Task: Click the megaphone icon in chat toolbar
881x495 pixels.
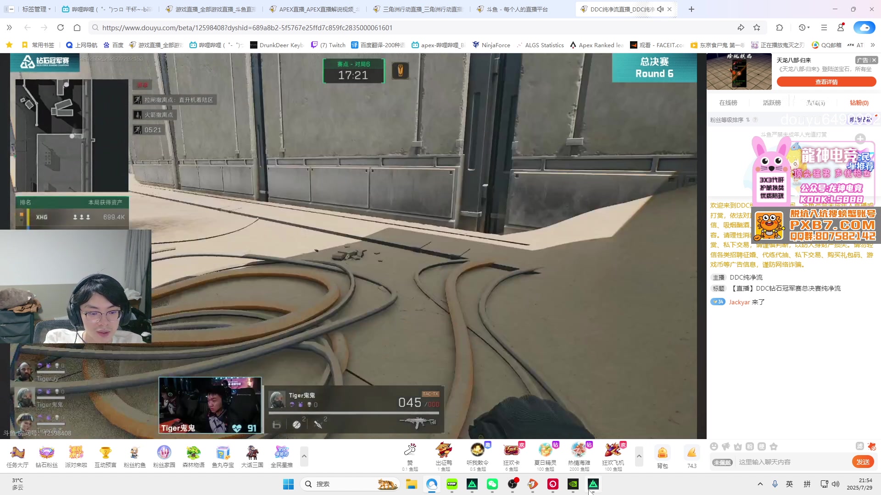Action: tap(725, 446)
